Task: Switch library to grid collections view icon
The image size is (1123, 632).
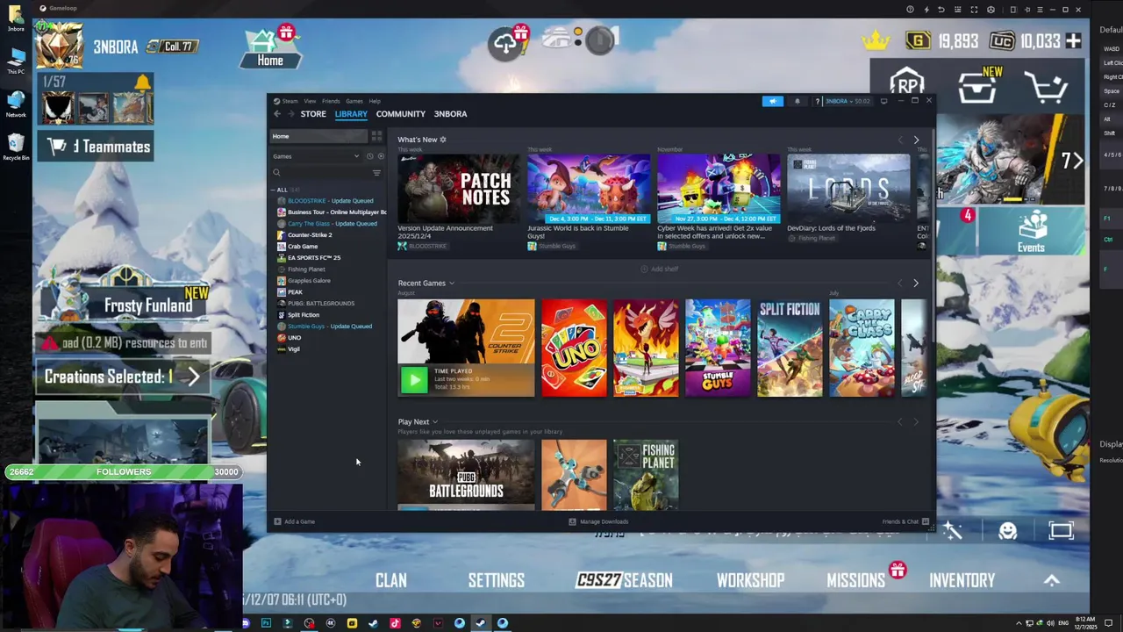Action: tap(376, 136)
